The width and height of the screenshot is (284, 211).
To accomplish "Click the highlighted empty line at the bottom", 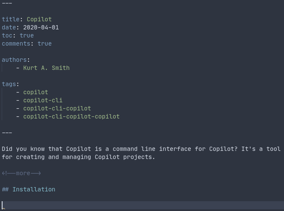I will tap(142, 205).
